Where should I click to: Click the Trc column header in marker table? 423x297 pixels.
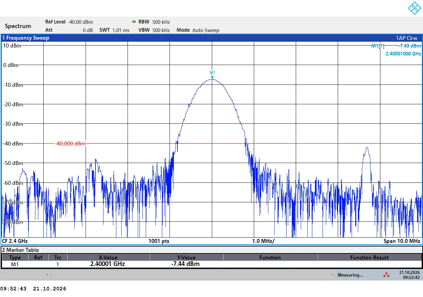click(x=58, y=257)
